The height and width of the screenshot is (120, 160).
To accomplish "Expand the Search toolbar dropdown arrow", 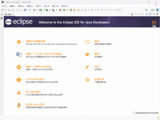I will coord(81,10).
